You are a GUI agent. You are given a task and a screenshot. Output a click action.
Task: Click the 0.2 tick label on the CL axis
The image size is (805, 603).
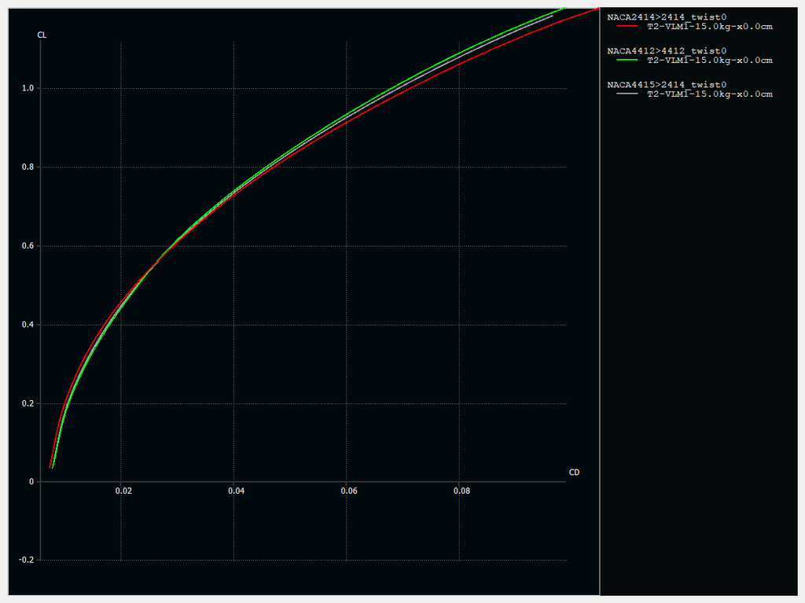pos(28,403)
